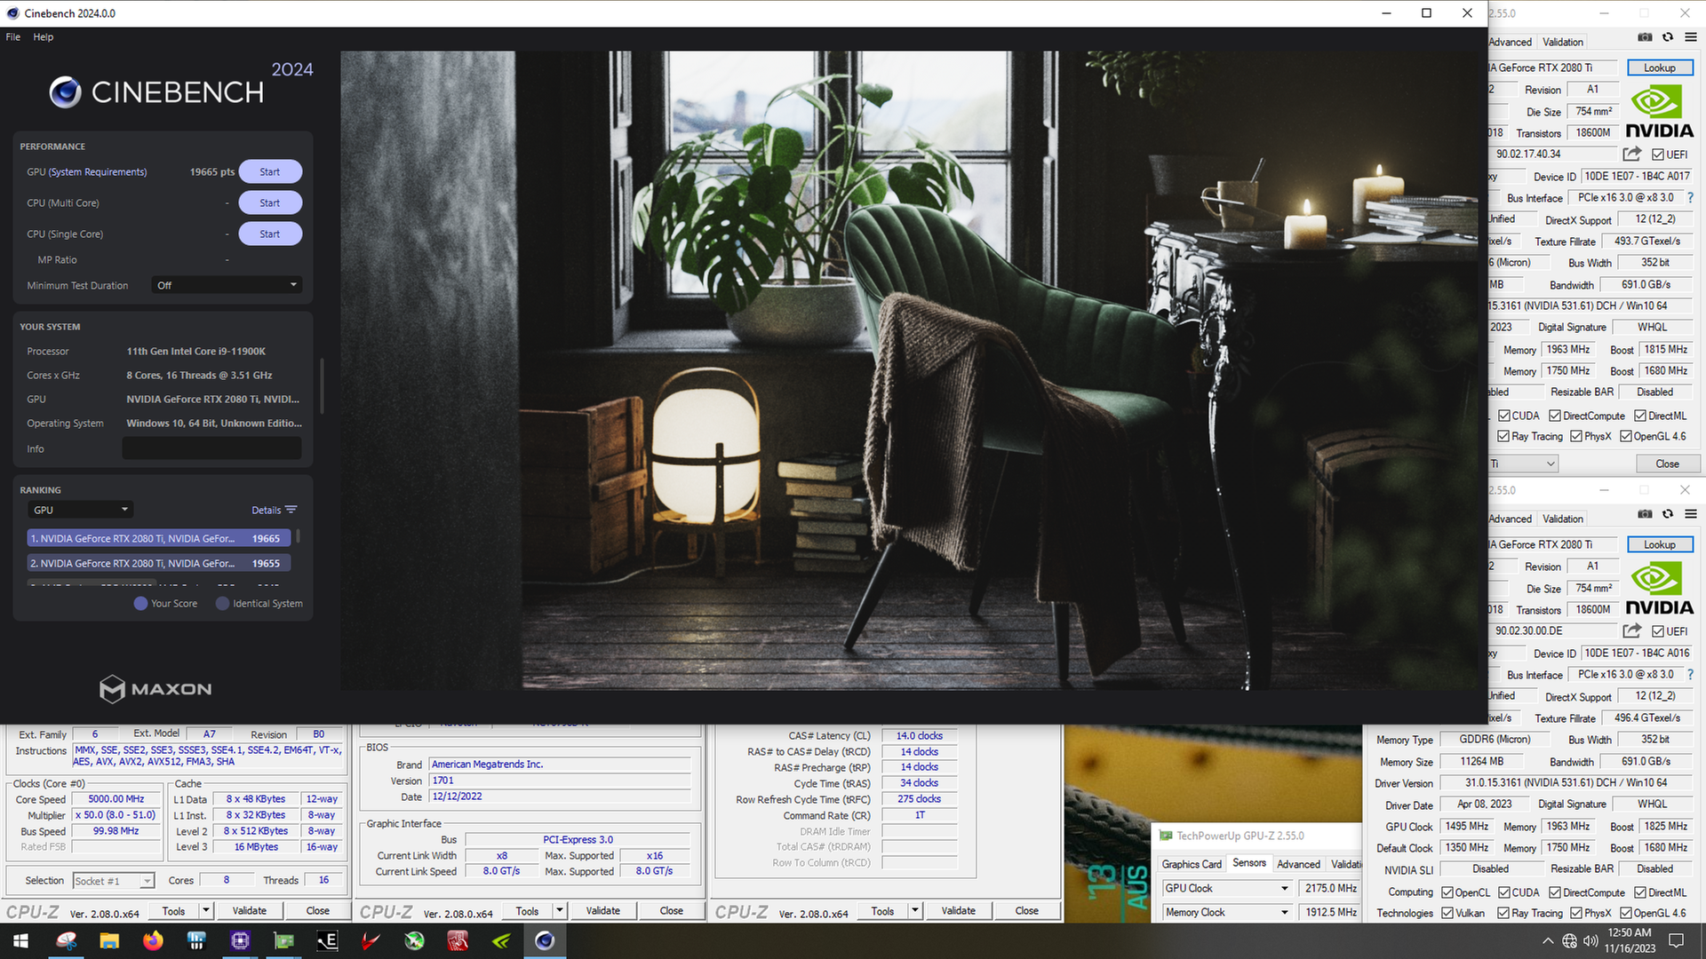The width and height of the screenshot is (1706, 959).
Task: Start the CPU Single Core test
Action: click(270, 234)
